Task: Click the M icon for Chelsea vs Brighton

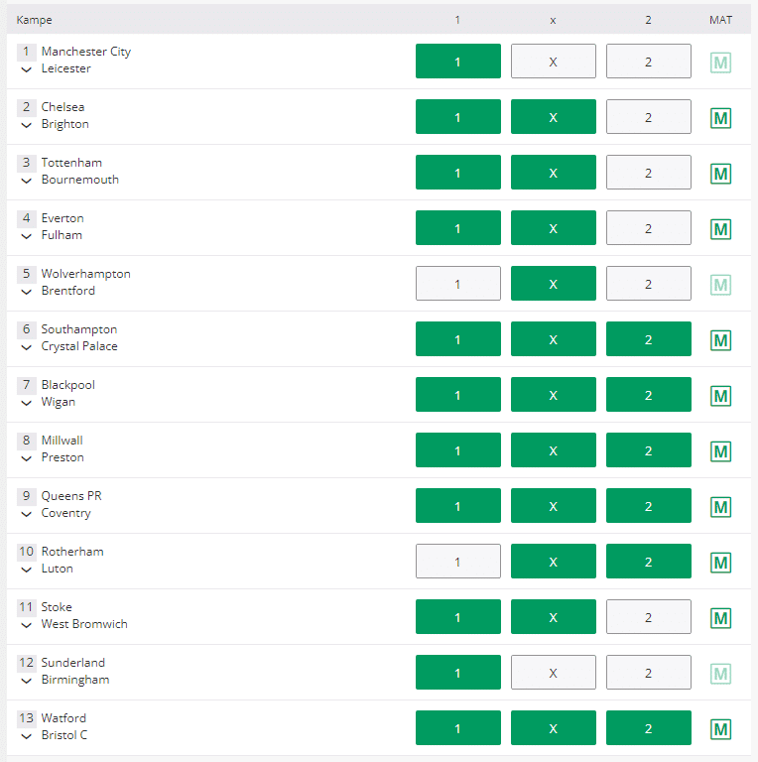Action: pyautogui.click(x=721, y=118)
